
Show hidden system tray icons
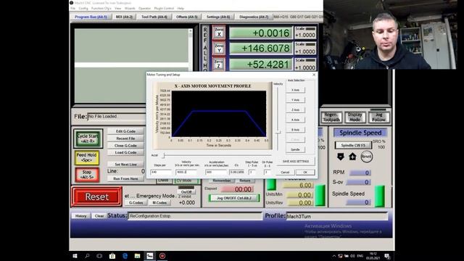pyautogui.click(x=334, y=256)
